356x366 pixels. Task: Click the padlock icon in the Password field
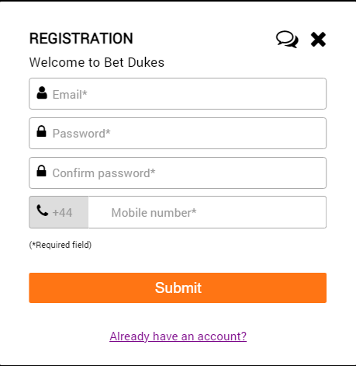coord(41,131)
